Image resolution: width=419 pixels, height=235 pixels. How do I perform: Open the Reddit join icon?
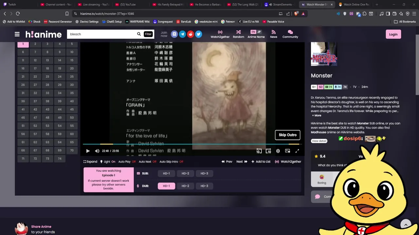click(x=191, y=34)
